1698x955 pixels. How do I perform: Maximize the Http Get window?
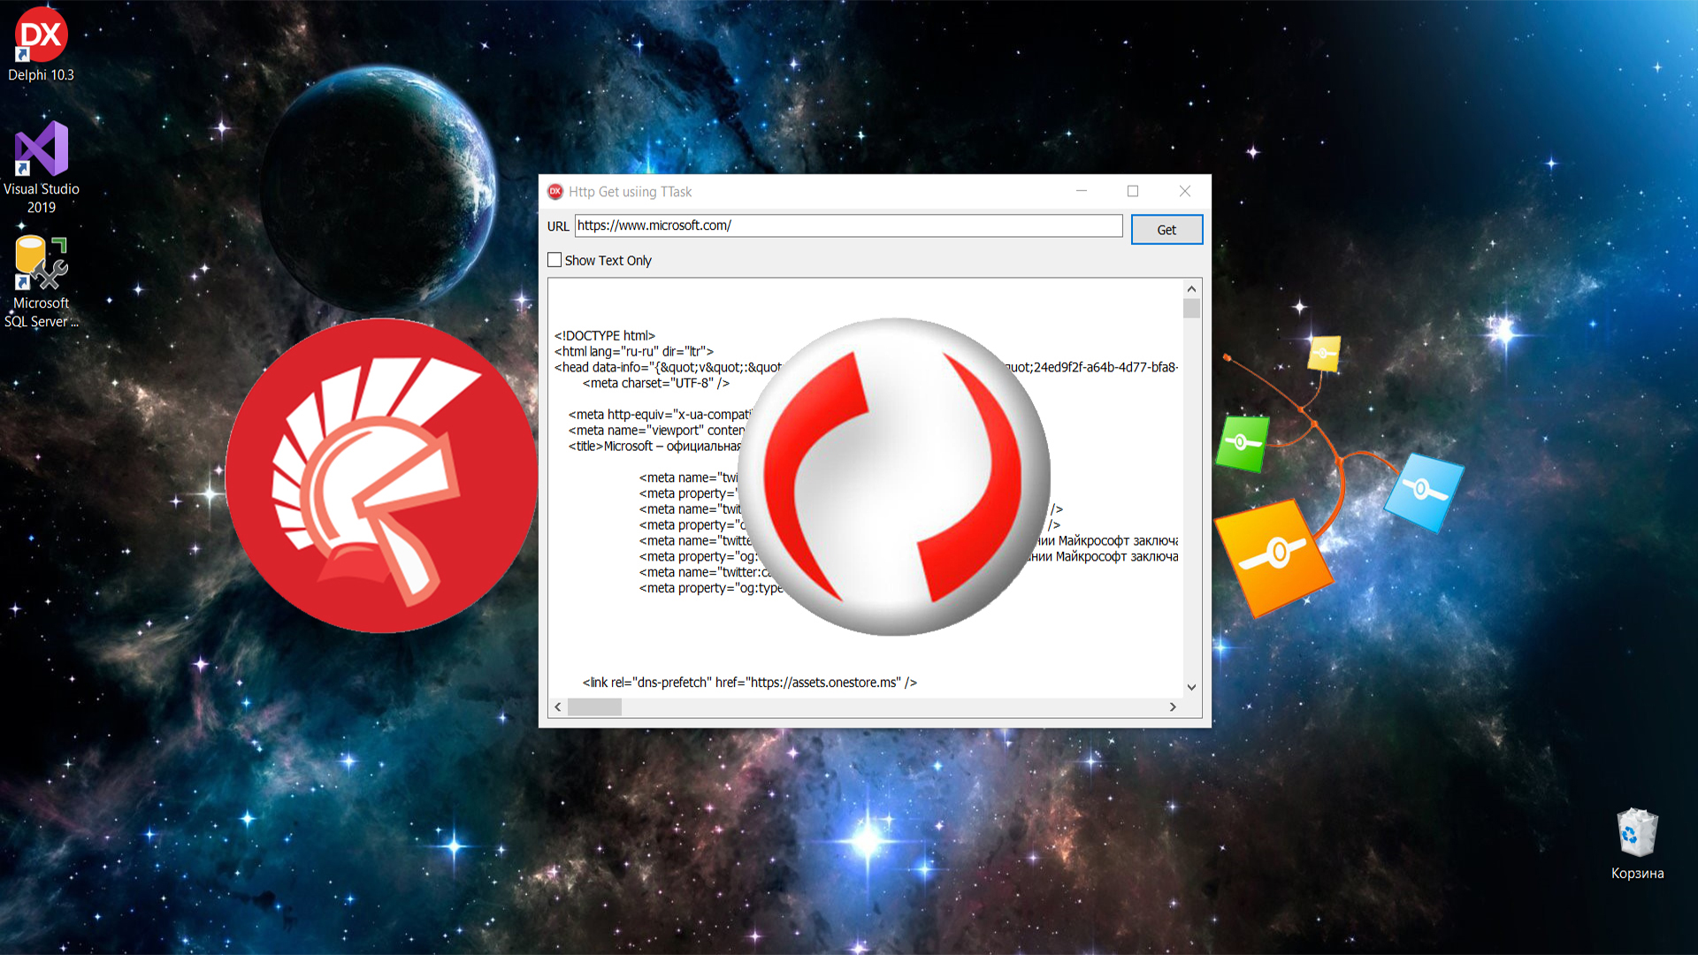pos(1133,191)
